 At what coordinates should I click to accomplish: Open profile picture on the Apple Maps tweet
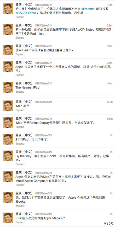pos(8,218)
